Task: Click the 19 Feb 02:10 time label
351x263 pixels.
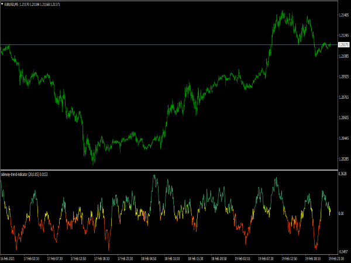Action: click(x=242, y=258)
